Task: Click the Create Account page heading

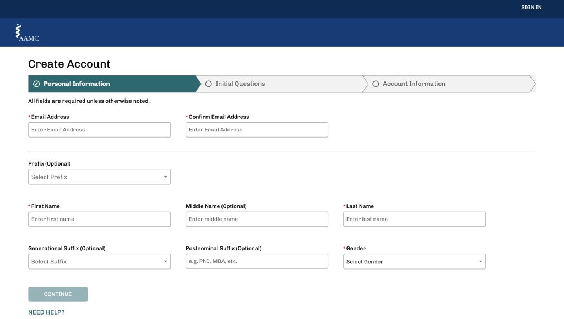Action: (69, 64)
